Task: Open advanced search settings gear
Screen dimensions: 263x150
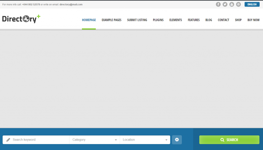Action: click(x=177, y=140)
